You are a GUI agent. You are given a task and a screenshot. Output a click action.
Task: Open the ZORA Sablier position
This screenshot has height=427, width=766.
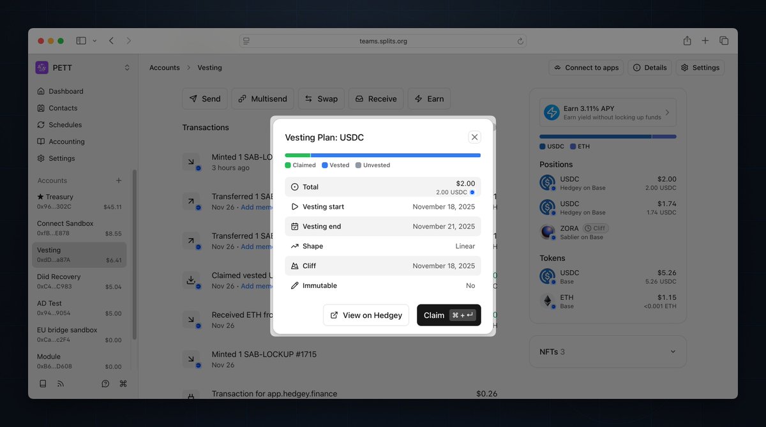(x=608, y=232)
